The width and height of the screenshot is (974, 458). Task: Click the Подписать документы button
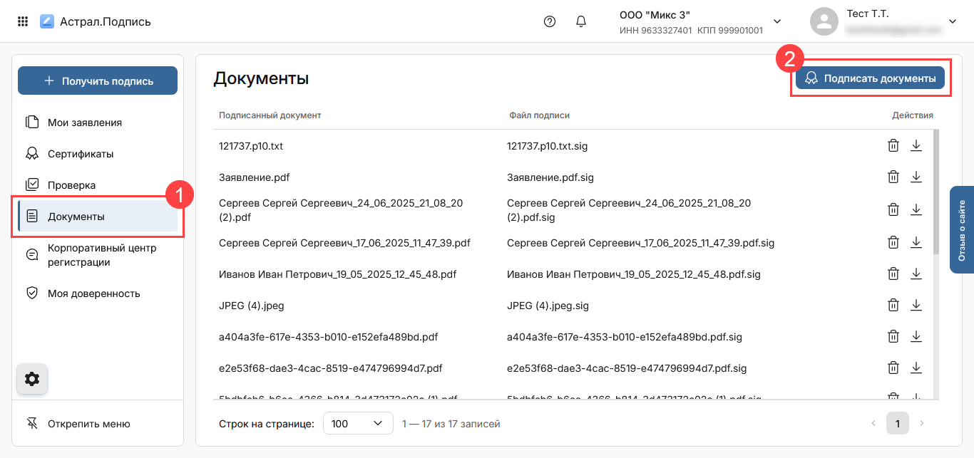pos(870,78)
